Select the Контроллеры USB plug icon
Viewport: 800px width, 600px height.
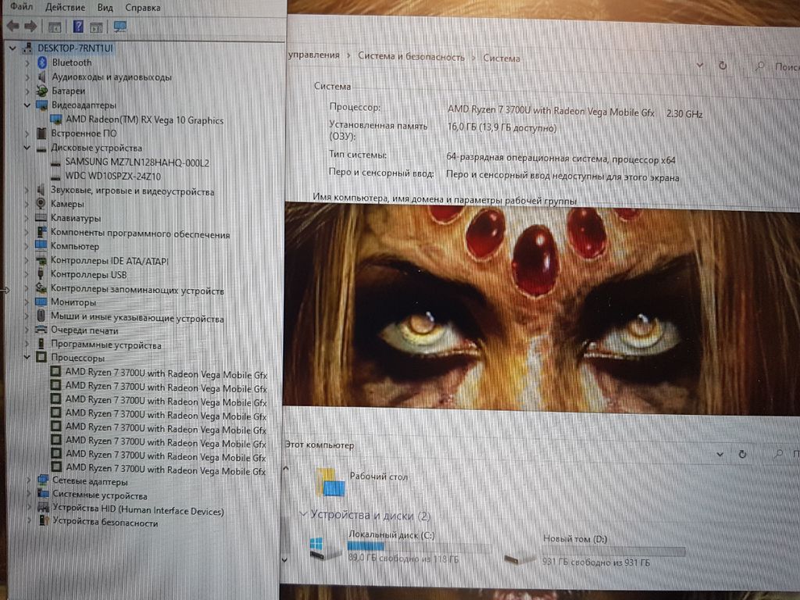pyautogui.click(x=41, y=274)
